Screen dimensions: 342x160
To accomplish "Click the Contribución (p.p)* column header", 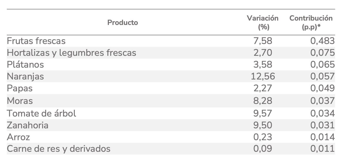I will pyautogui.click(x=311, y=23).
